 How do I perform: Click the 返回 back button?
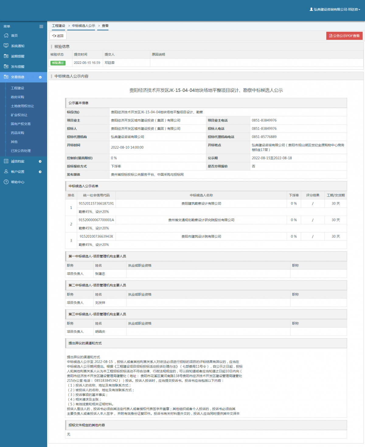coord(58,36)
